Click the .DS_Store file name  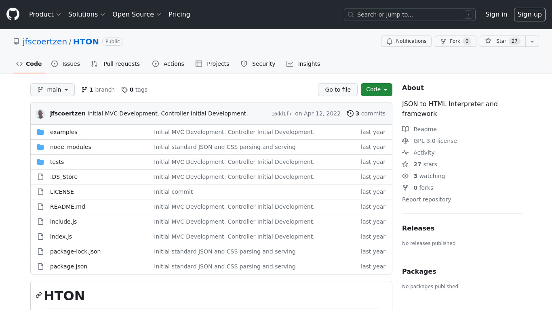point(64,177)
